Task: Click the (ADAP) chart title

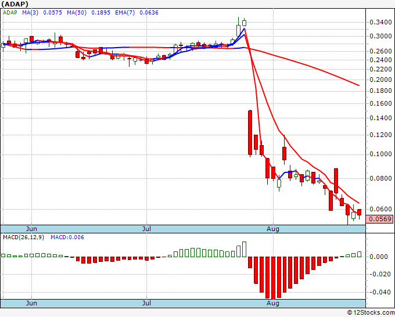Action: click(x=15, y=4)
